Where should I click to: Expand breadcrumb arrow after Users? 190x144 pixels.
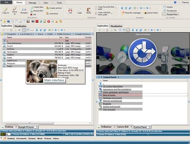click(46, 34)
